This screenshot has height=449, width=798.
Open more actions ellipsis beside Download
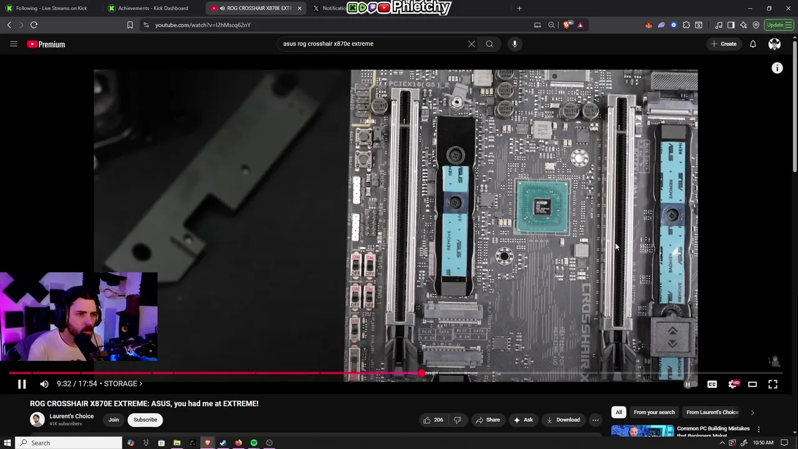(x=595, y=420)
